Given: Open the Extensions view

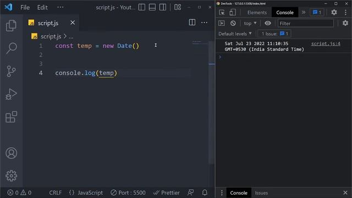Looking at the screenshot, I should coord(11,117).
